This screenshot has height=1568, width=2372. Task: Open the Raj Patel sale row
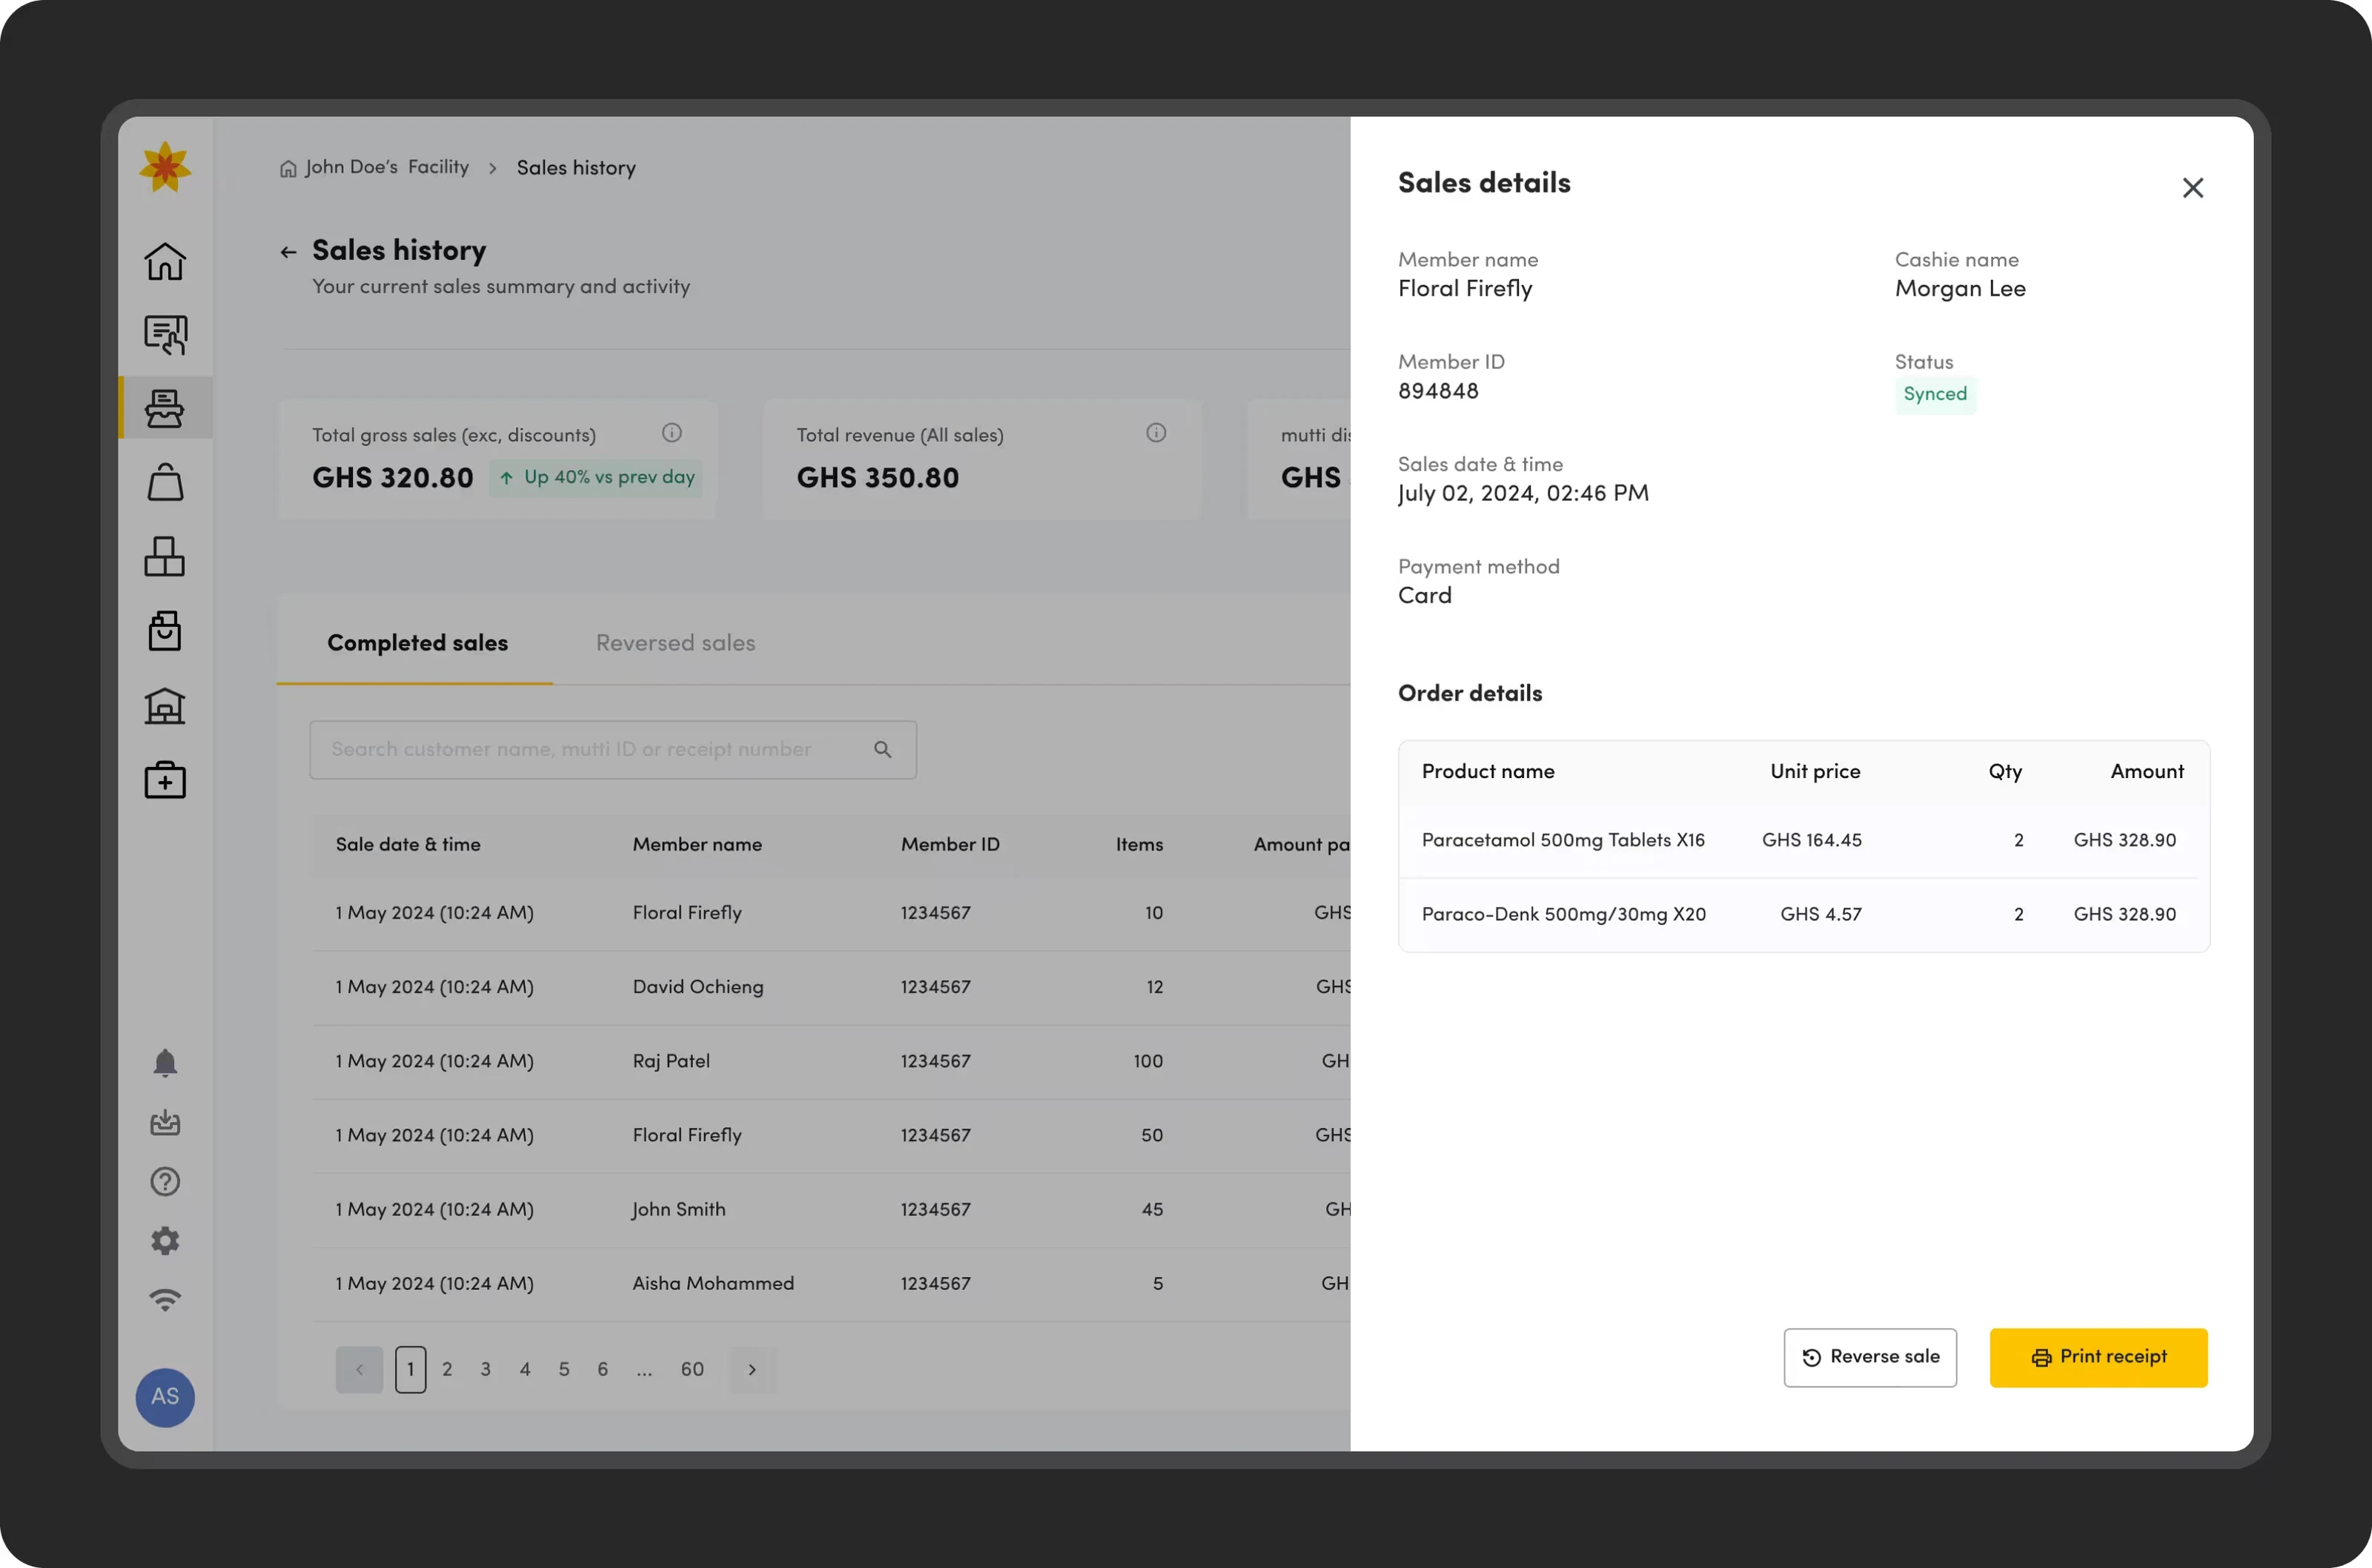coord(831,1061)
